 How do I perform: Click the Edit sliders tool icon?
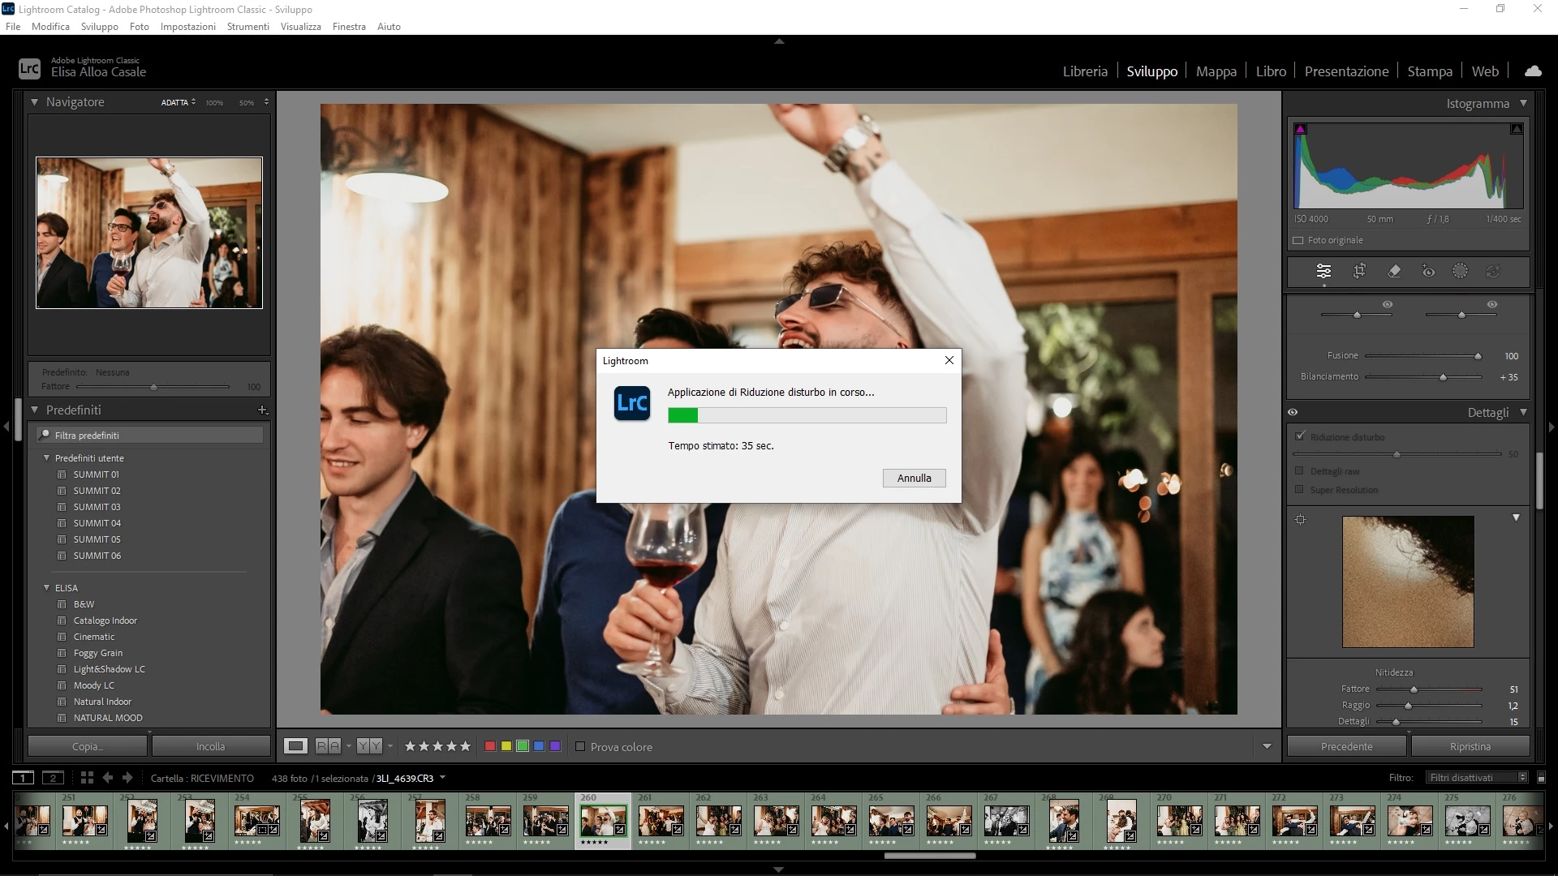(1323, 272)
